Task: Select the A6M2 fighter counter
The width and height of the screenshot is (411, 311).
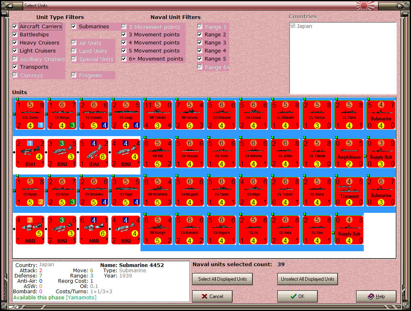Action: pos(30,230)
